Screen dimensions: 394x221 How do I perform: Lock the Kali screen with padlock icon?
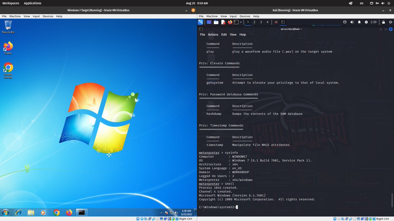(x=383, y=22)
